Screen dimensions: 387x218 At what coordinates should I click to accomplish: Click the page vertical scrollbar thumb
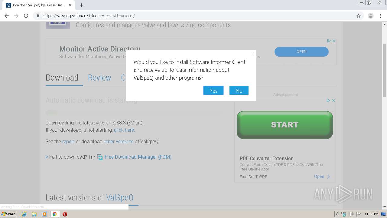385,70
